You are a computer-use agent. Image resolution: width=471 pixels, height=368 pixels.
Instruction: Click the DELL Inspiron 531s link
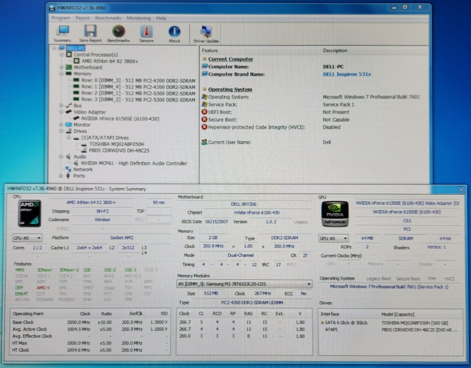click(347, 74)
